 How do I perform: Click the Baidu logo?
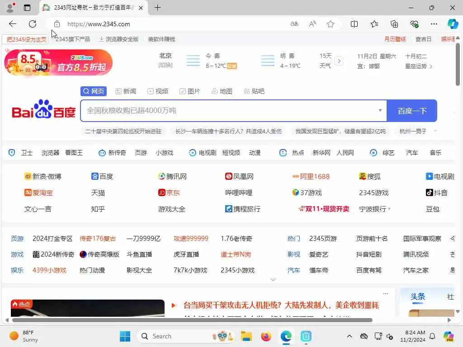click(x=43, y=110)
